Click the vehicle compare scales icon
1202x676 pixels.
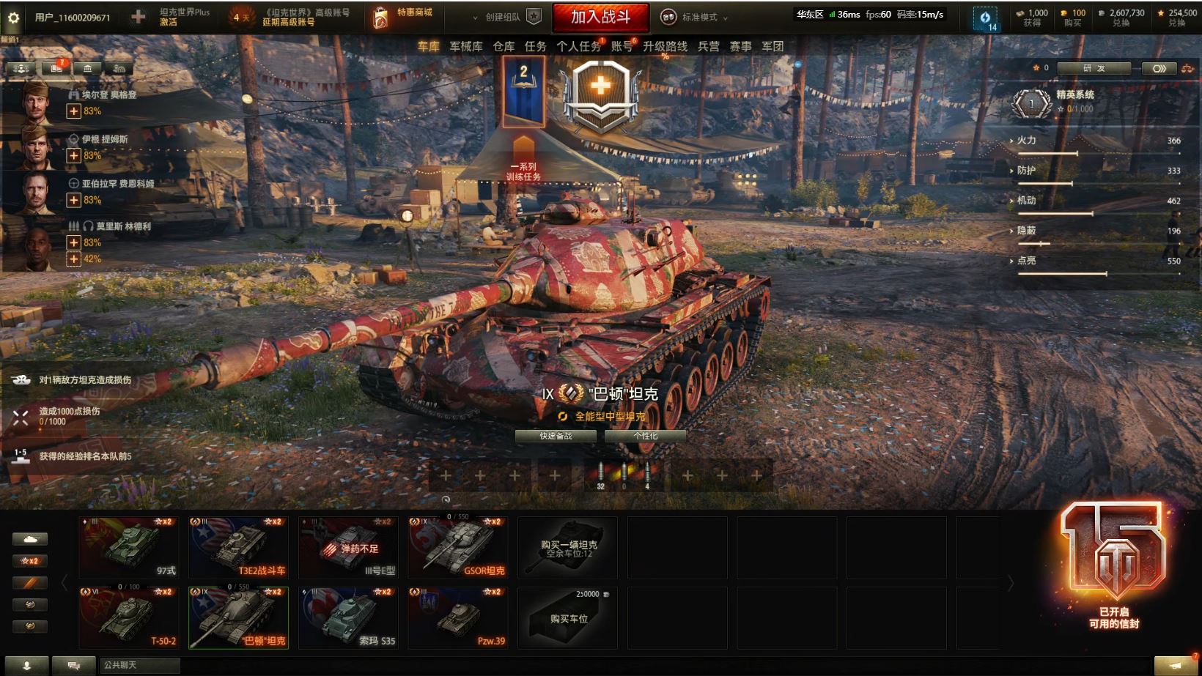click(1187, 68)
